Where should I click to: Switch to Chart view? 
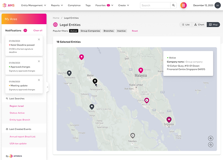(199, 25)
